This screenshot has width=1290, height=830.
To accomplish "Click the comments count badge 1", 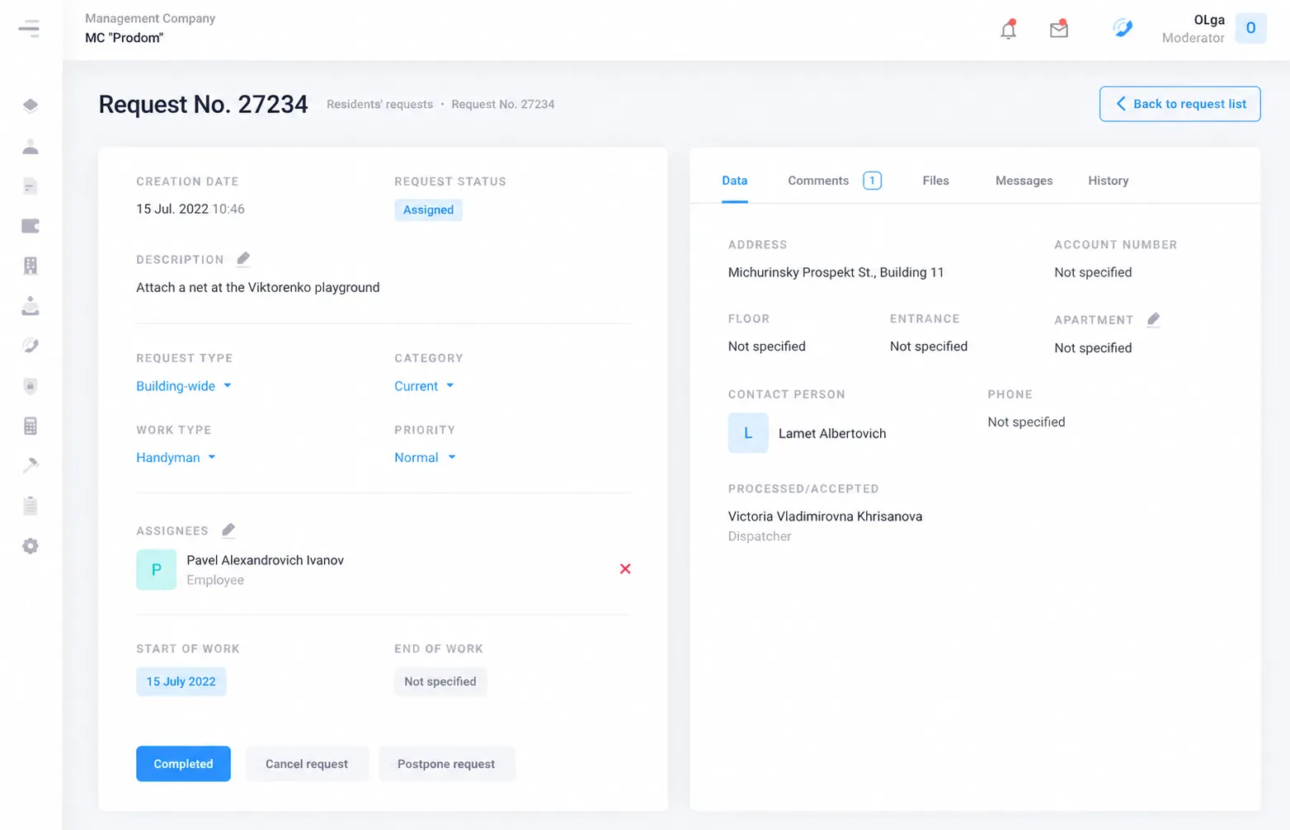I will coord(873,181).
